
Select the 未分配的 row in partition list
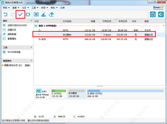[x=99, y=35]
